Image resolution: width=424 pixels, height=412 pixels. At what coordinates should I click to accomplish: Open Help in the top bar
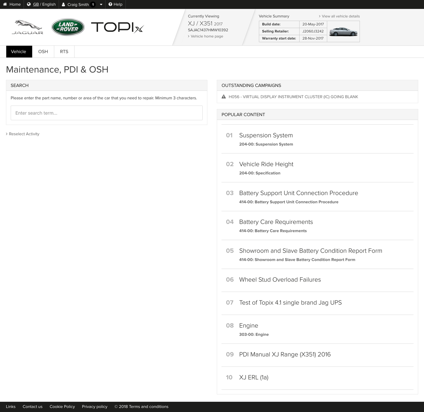coord(115,4)
